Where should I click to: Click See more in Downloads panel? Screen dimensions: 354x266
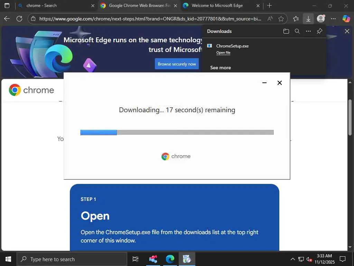point(221,68)
